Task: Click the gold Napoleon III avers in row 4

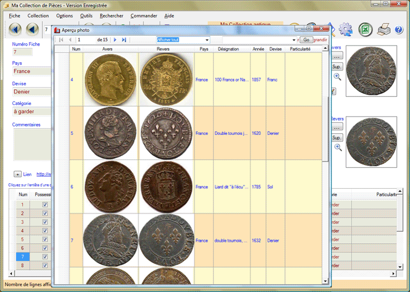Action: (111, 79)
